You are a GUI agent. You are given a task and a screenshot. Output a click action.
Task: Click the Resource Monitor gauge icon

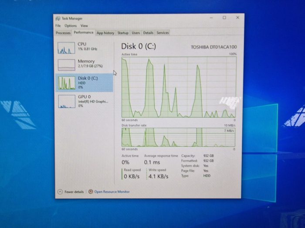tap(91, 192)
